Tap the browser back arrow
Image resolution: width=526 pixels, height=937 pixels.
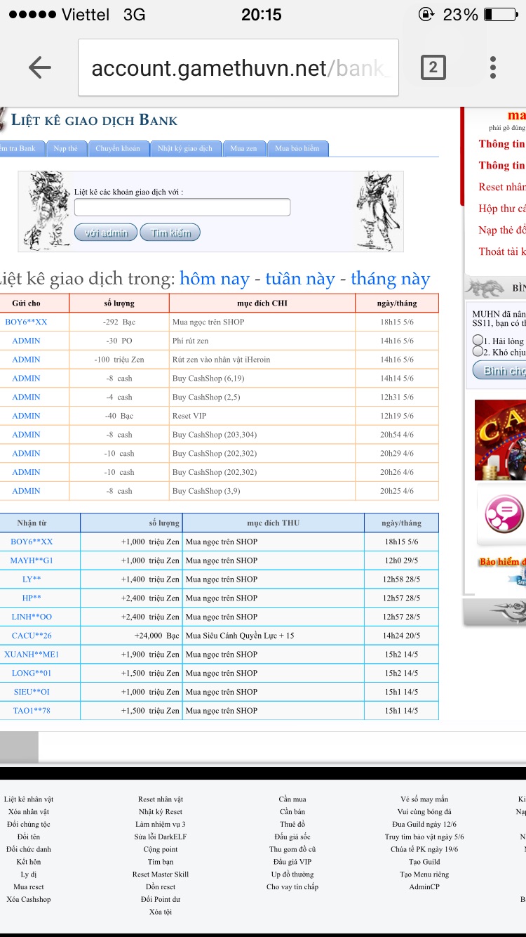click(x=40, y=67)
